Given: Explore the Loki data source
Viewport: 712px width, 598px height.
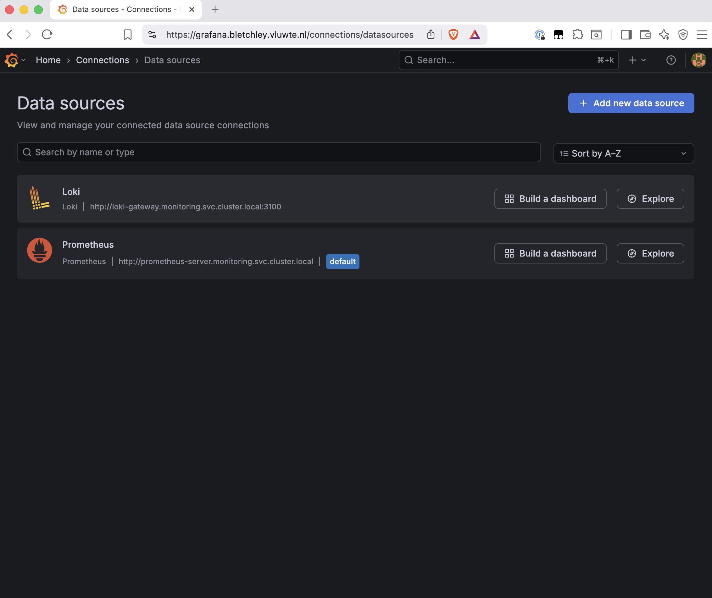Looking at the screenshot, I should pyautogui.click(x=650, y=199).
